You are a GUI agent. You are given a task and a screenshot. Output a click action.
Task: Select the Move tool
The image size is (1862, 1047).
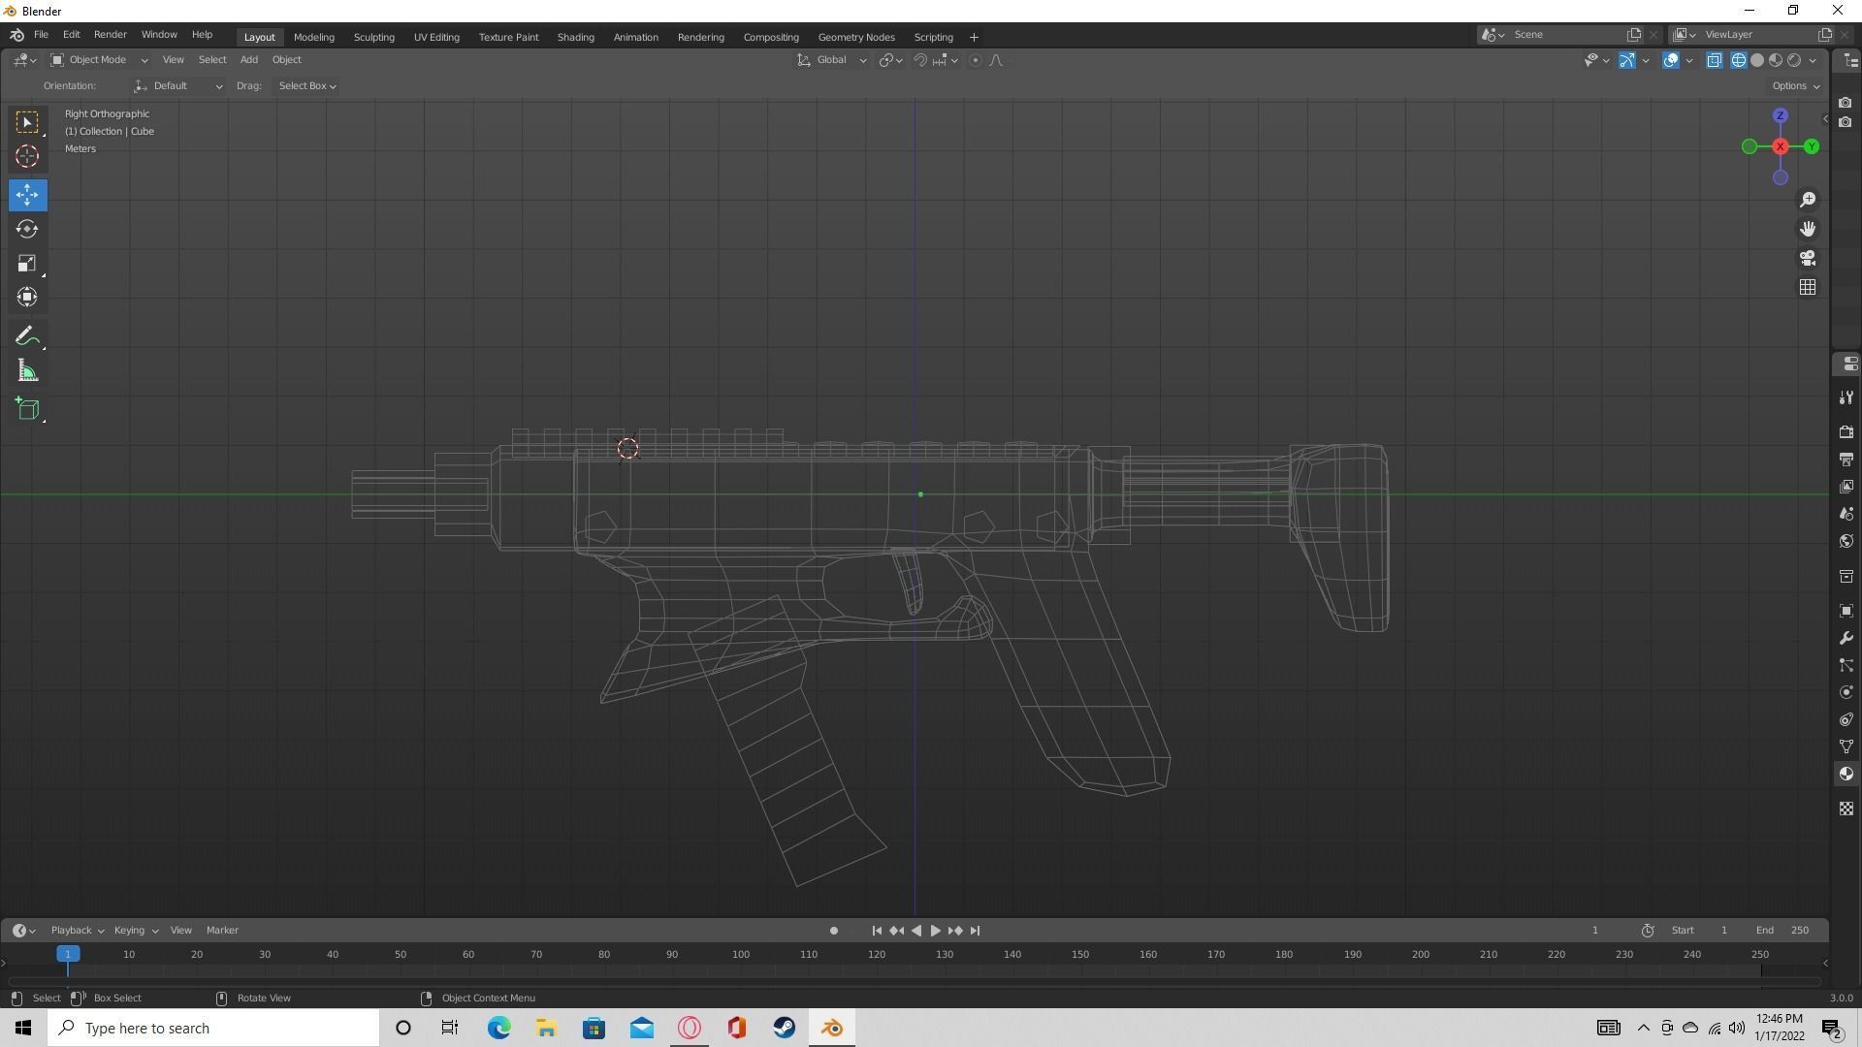(27, 195)
